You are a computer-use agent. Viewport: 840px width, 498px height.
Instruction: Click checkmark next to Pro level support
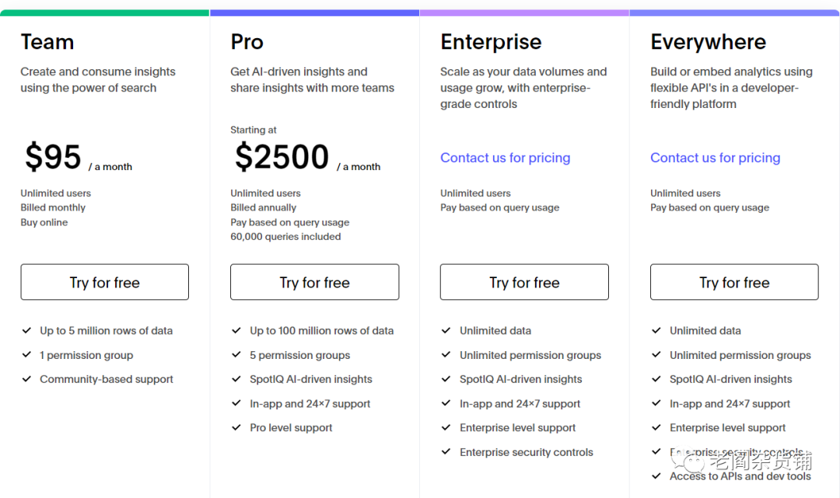coord(236,427)
